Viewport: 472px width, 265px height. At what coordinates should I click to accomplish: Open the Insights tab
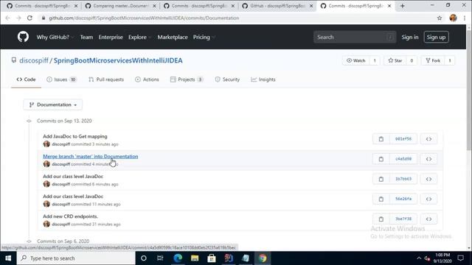pos(263,79)
